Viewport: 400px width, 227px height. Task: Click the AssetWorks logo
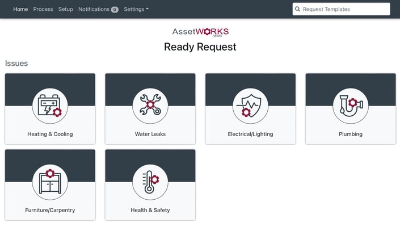pyautogui.click(x=200, y=32)
